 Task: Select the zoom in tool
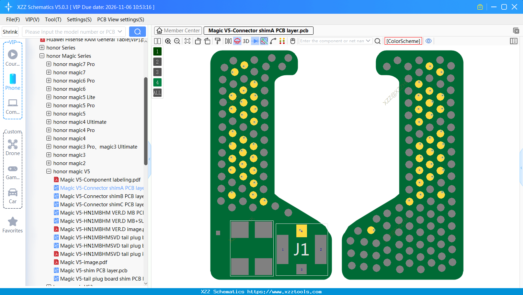click(168, 41)
